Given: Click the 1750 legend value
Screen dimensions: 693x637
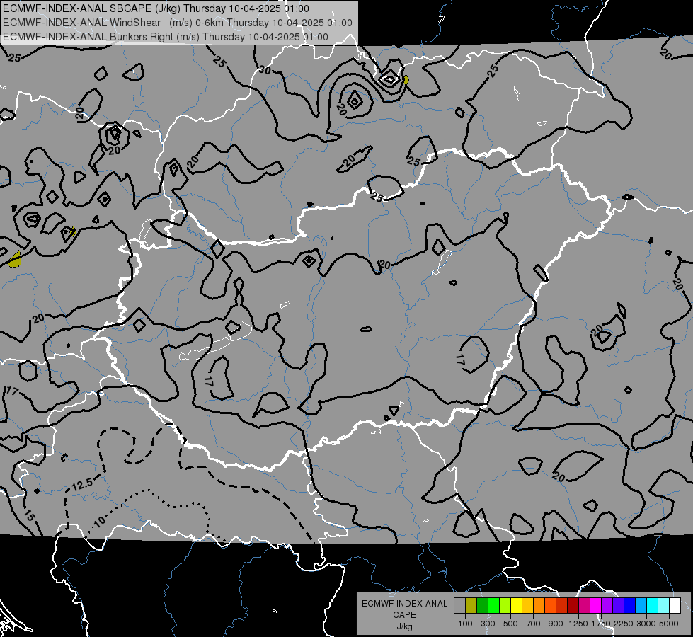Looking at the screenshot, I should 601,624.
